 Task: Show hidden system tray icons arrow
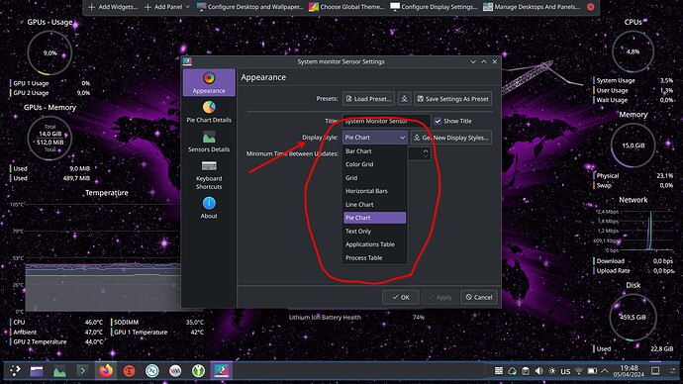pos(605,371)
